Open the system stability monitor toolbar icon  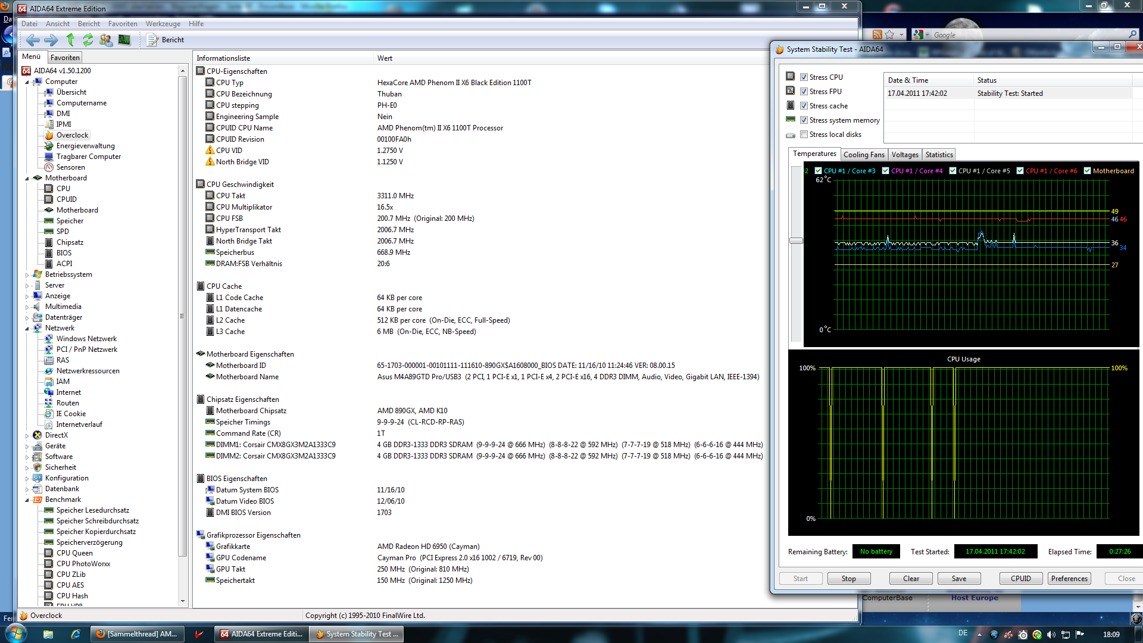(x=124, y=40)
